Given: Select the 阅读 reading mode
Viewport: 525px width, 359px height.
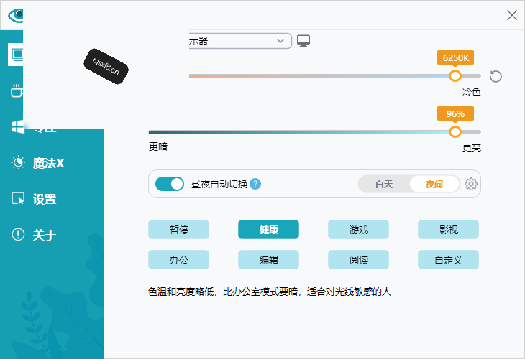Looking at the screenshot, I should [358, 260].
